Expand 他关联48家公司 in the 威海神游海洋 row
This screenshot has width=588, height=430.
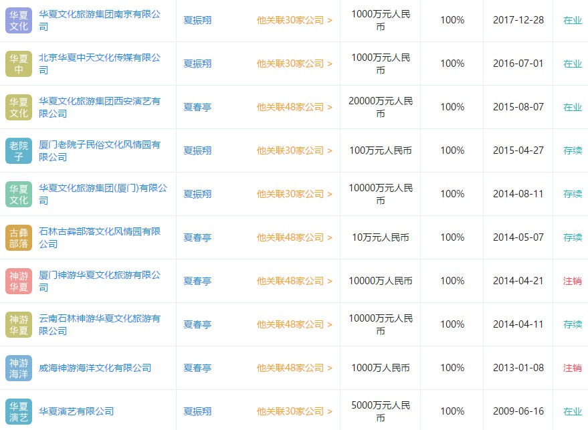294,368
